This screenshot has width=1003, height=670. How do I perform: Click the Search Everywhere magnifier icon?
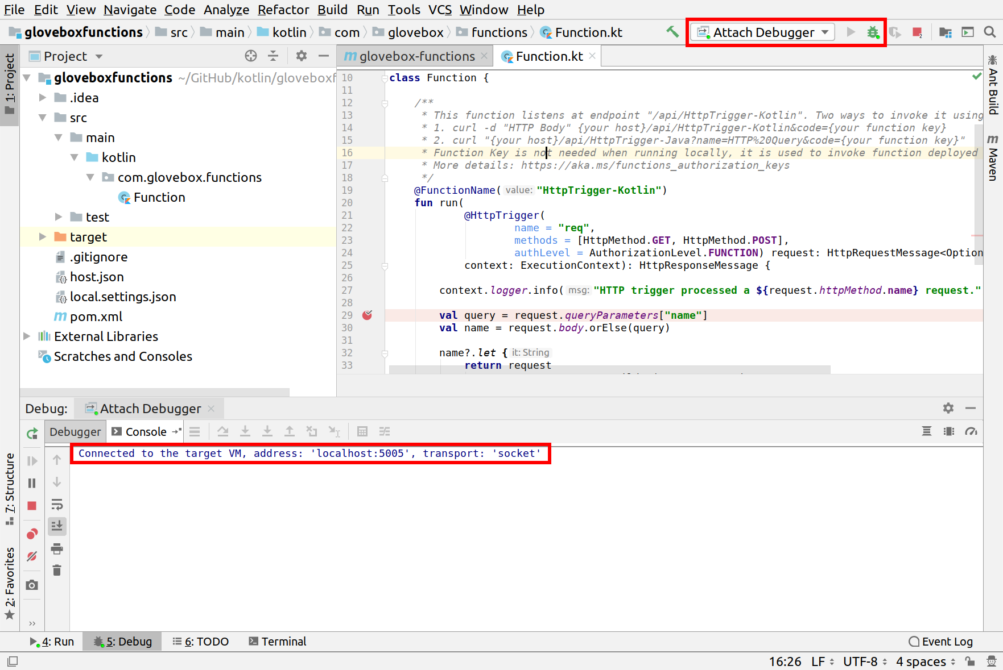click(x=990, y=32)
